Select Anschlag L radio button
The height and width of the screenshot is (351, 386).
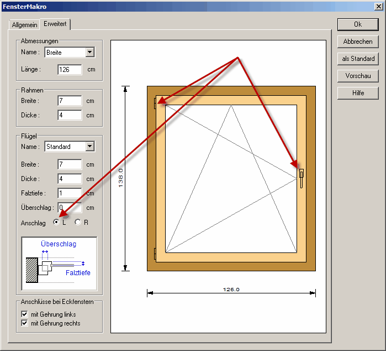point(56,222)
